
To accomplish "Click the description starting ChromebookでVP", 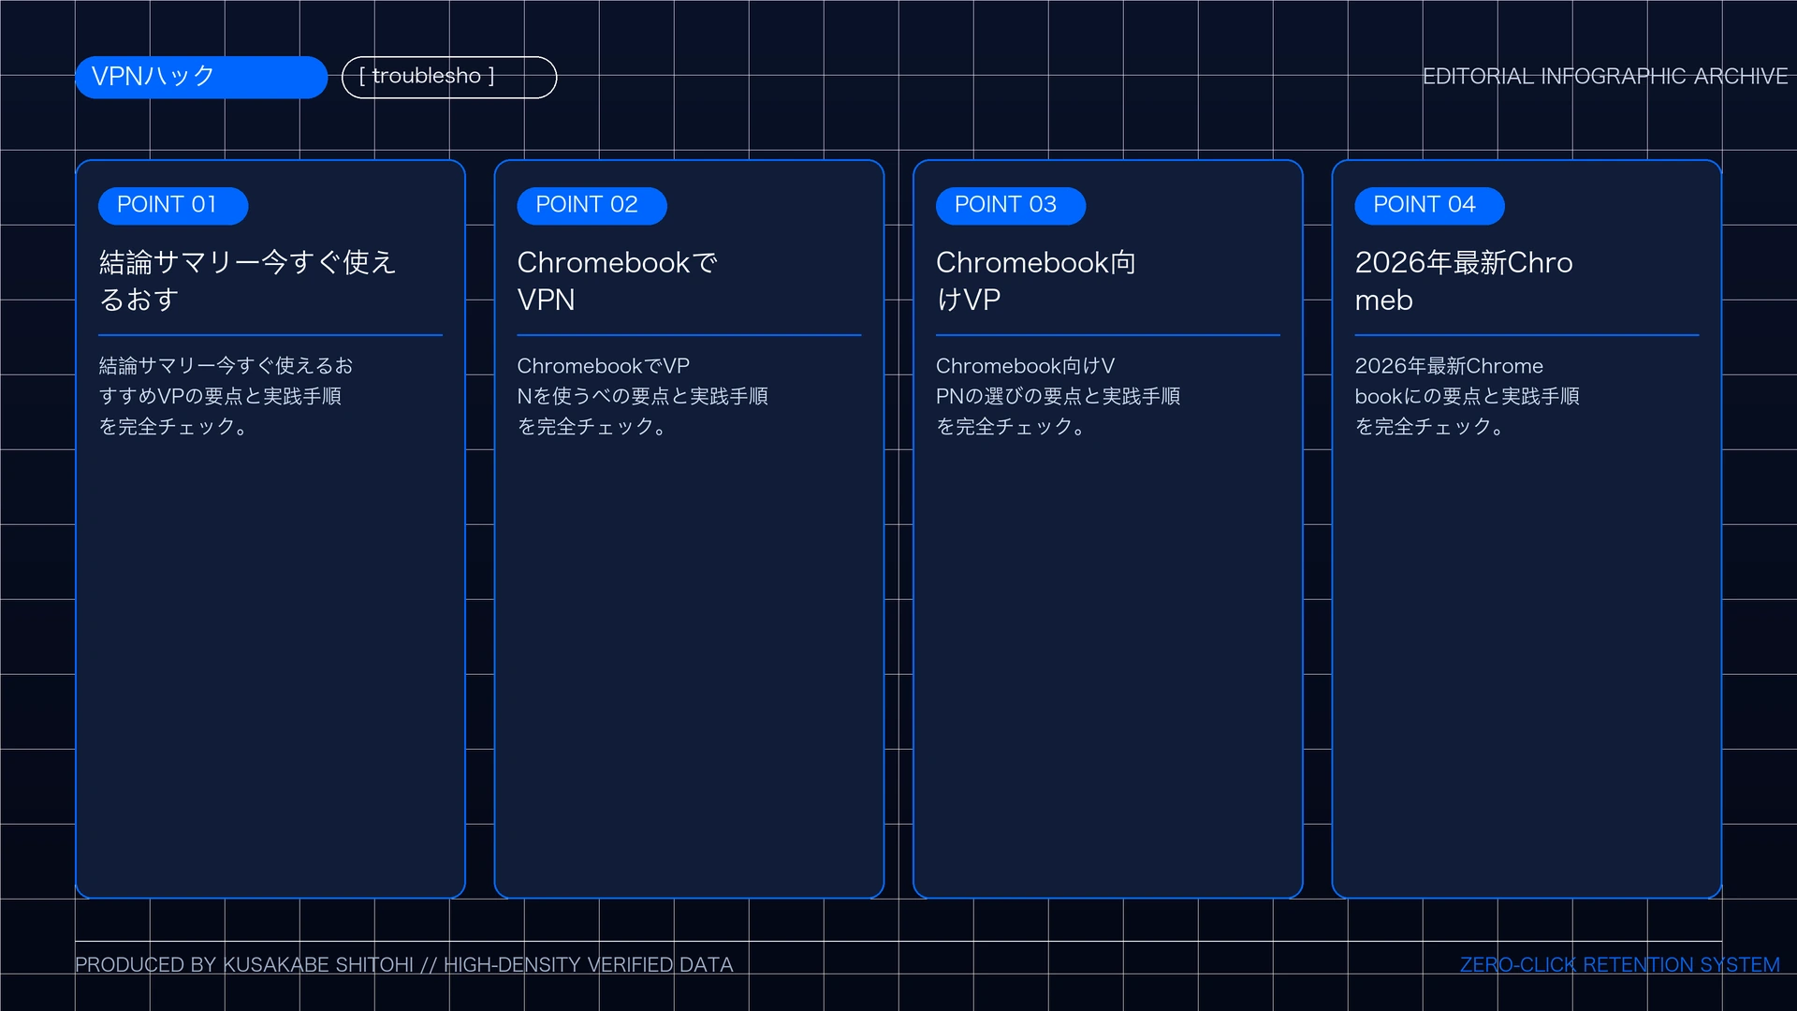I will 643,396.
